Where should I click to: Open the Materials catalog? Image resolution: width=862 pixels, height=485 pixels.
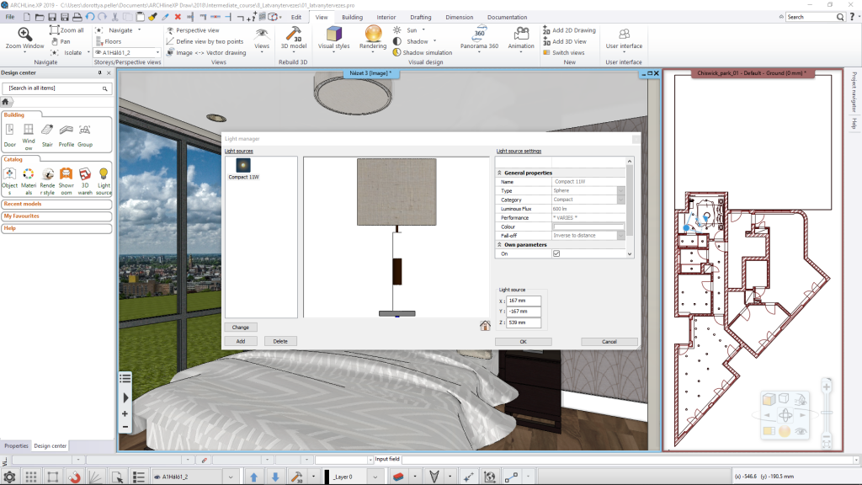click(x=29, y=182)
